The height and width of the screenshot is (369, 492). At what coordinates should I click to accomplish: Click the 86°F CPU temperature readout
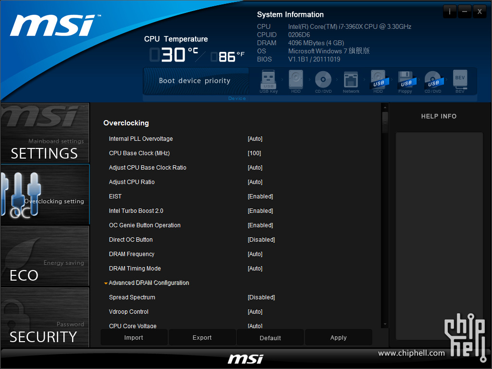pyautogui.click(x=228, y=57)
